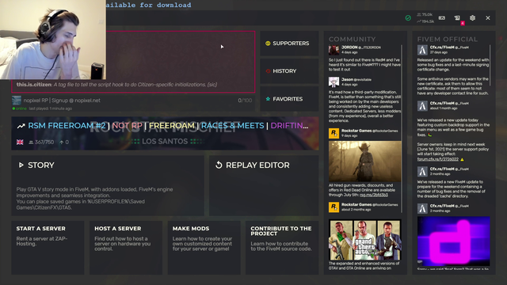Viewport: 507px width, 285px height.
Task: Launch Story mode
Action: pyautogui.click(x=108, y=185)
